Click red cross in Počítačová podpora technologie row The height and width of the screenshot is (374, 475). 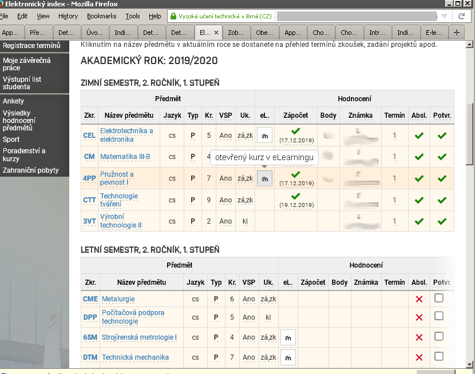(419, 317)
